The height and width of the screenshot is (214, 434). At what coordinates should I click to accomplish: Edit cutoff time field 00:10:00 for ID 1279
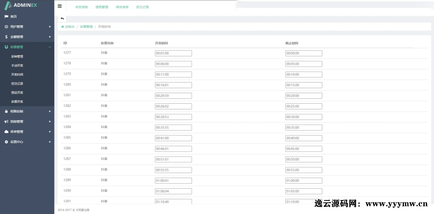pyautogui.click(x=304, y=74)
